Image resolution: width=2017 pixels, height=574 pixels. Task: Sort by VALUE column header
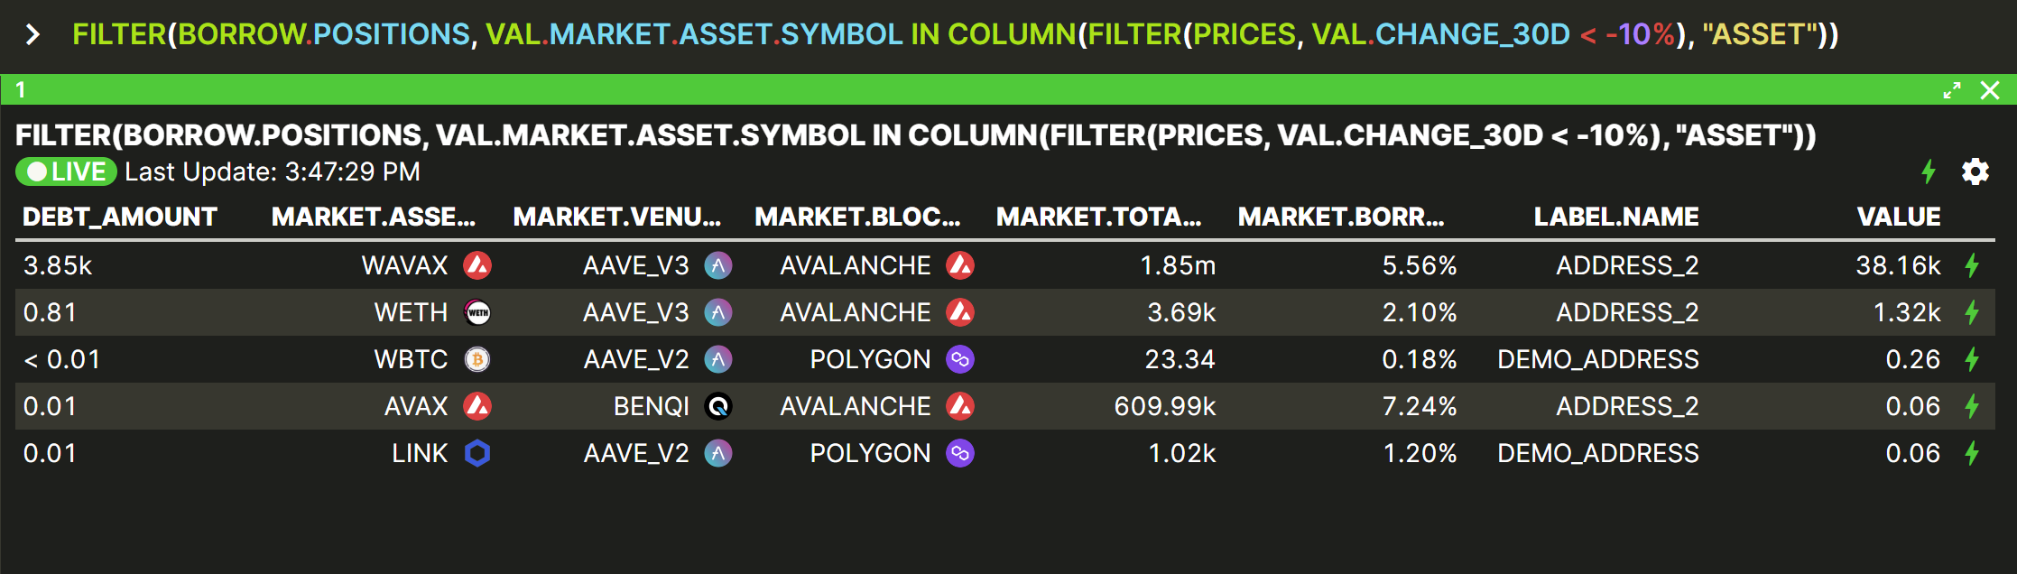(1898, 217)
